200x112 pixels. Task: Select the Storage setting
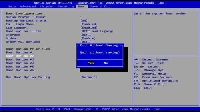[13, 35]
